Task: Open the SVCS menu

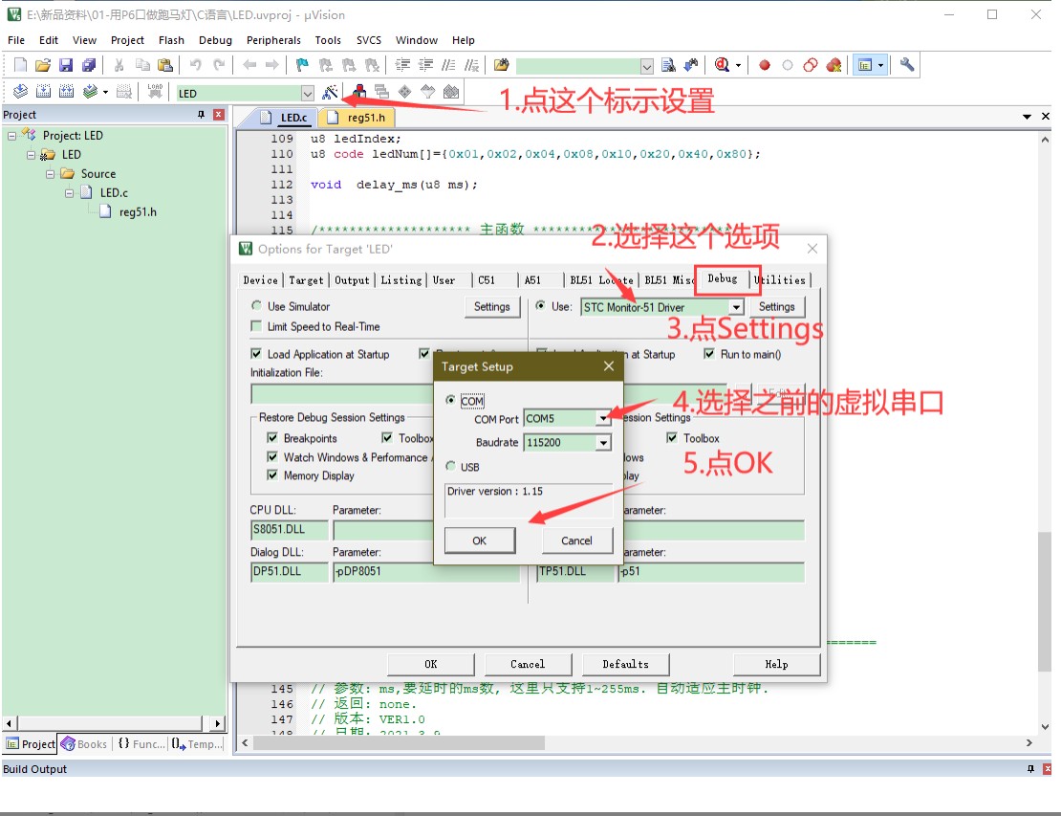Action: coord(369,40)
